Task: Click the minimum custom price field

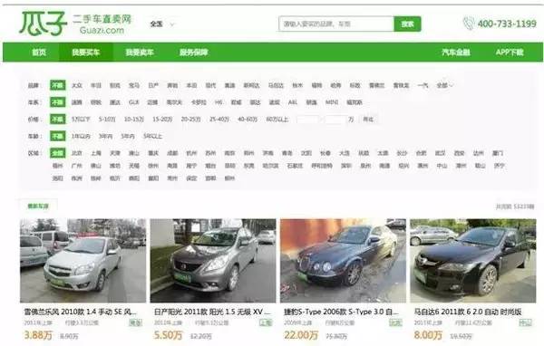Action: pos(307,120)
